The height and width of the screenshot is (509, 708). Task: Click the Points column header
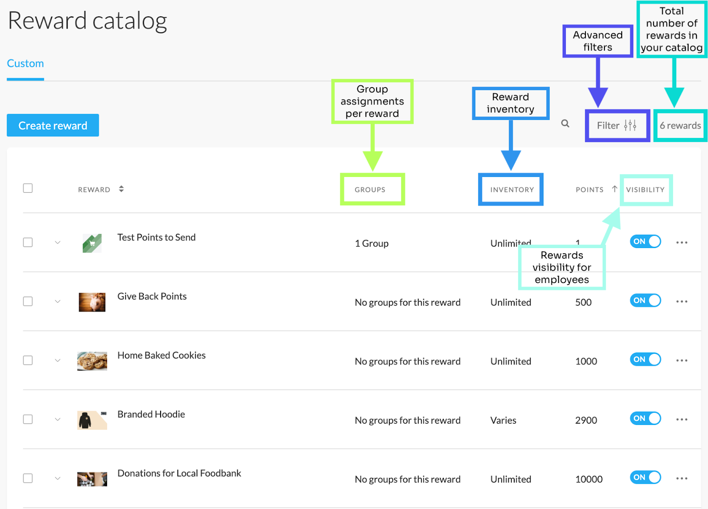[x=589, y=190]
